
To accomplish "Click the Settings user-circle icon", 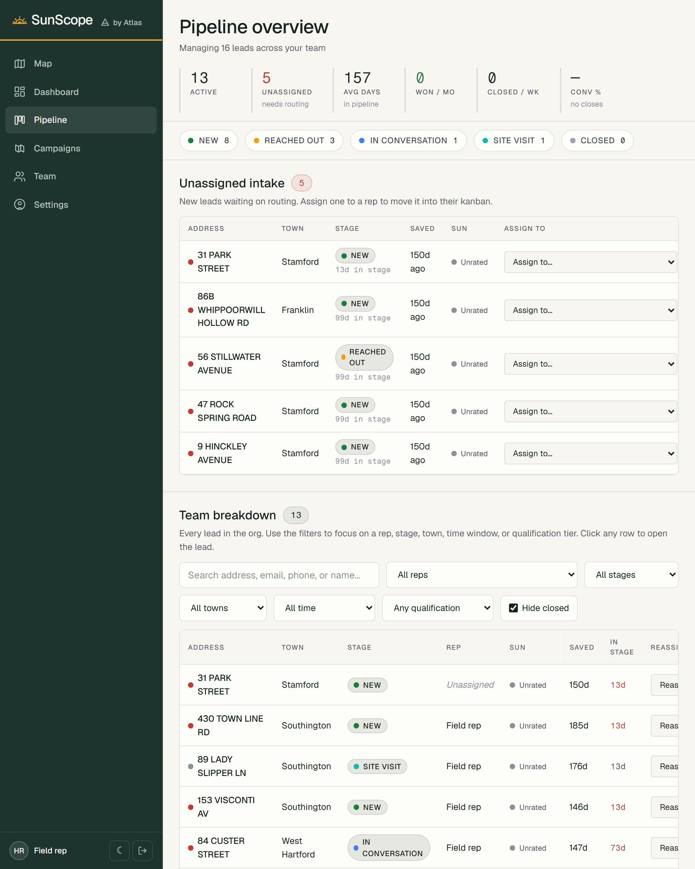I will point(20,205).
